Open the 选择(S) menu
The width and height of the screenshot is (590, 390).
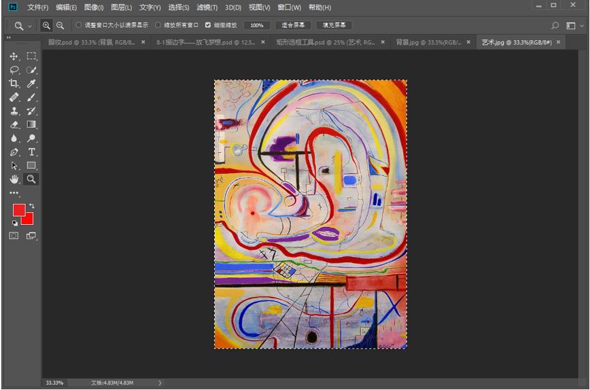point(179,7)
